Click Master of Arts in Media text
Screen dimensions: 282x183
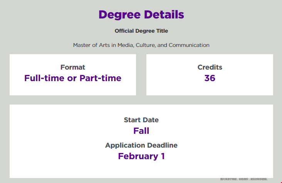point(103,45)
